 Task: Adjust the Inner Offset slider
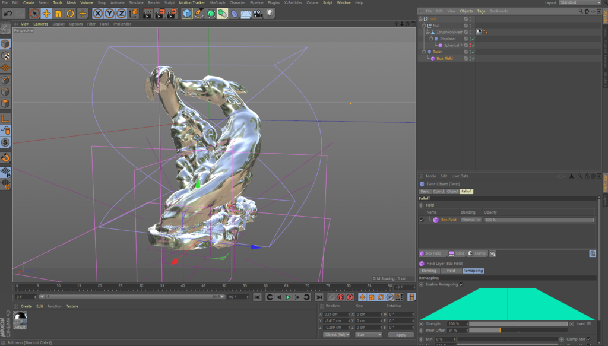[x=500, y=331]
